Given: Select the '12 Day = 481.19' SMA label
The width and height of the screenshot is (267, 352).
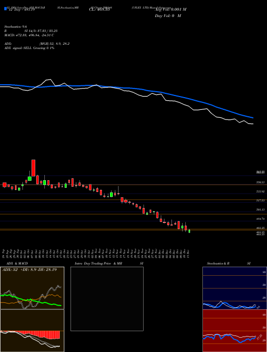Looking at the screenshot, I should coord(21,10).
